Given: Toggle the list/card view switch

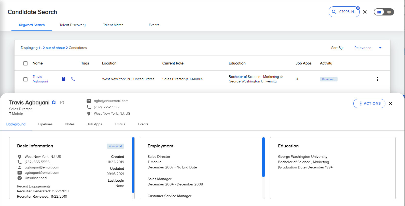Looking at the screenshot, I should coord(383,12).
